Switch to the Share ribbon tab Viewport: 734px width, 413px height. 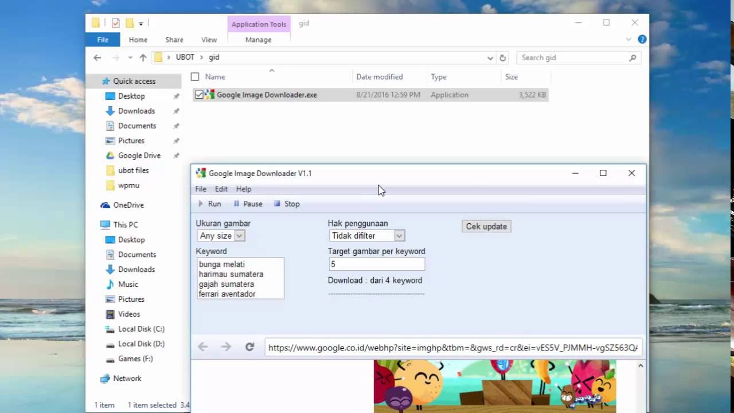174,40
